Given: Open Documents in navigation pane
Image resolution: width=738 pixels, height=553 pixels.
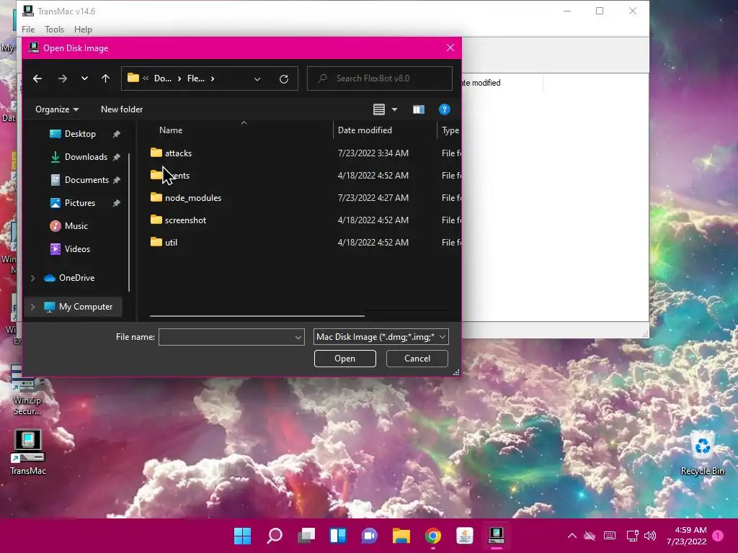Looking at the screenshot, I should 86,179.
